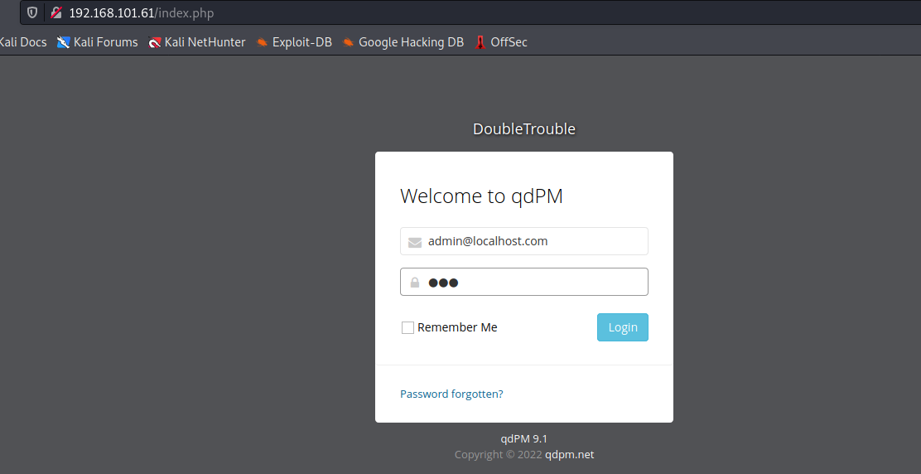This screenshot has height=474, width=921.
Task: Open the Exploit-DB bookmark
Action: 294,42
